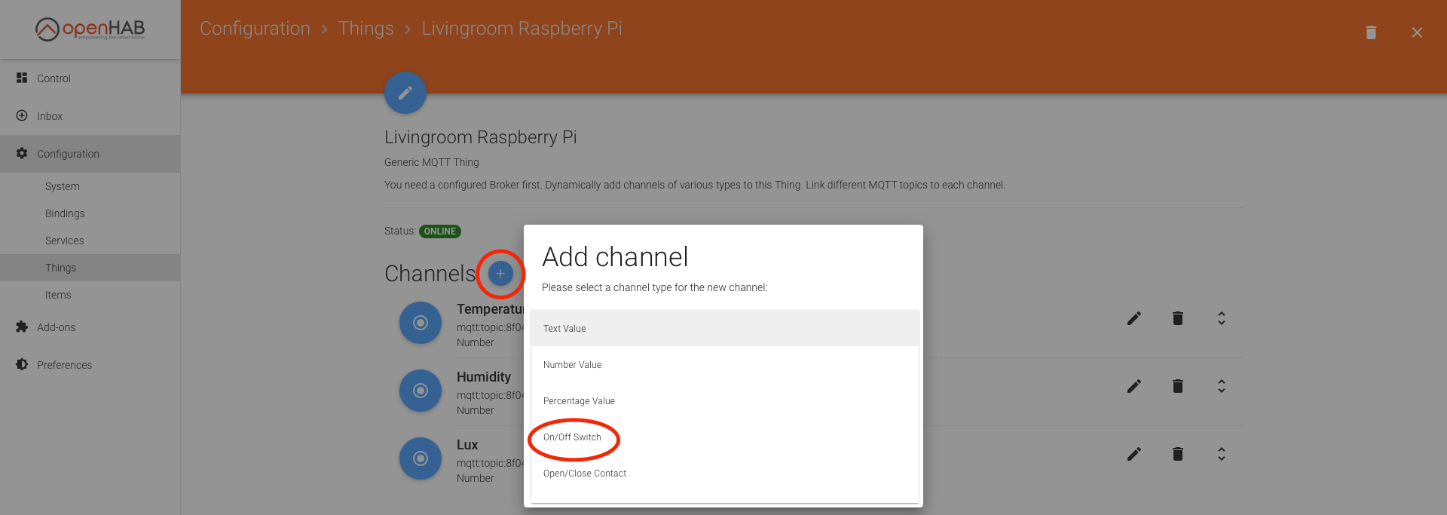Screen dimensions: 1447x515
Task: Delete the Temperature channel
Action: click(x=1177, y=318)
